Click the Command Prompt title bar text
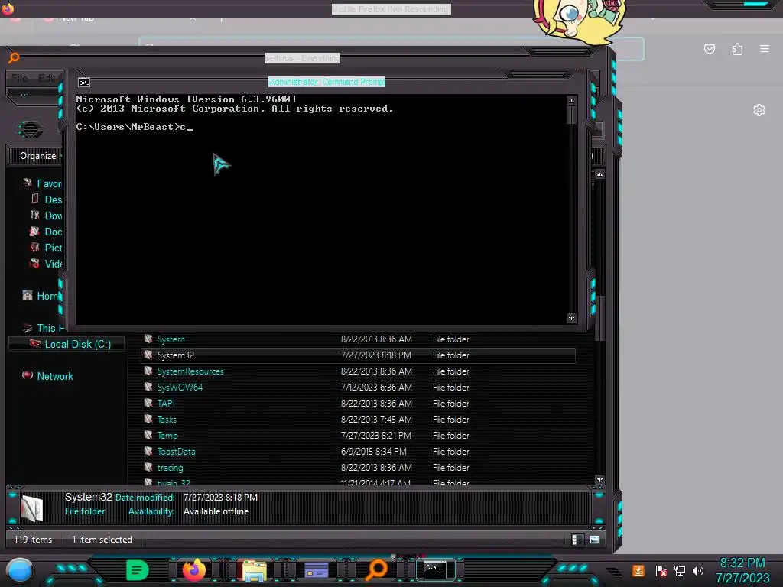783x587 pixels. pyautogui.click(x=327, y=82)
